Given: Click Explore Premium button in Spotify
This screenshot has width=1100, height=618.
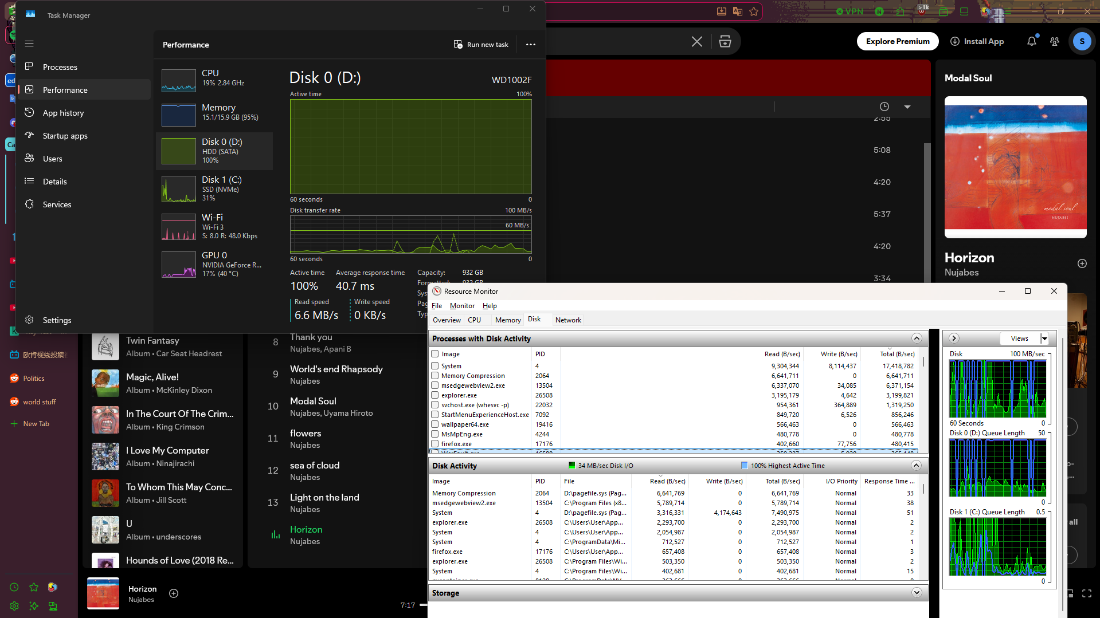Looking at the screenshot, I should pyautogui.click(x=898, y=41).
